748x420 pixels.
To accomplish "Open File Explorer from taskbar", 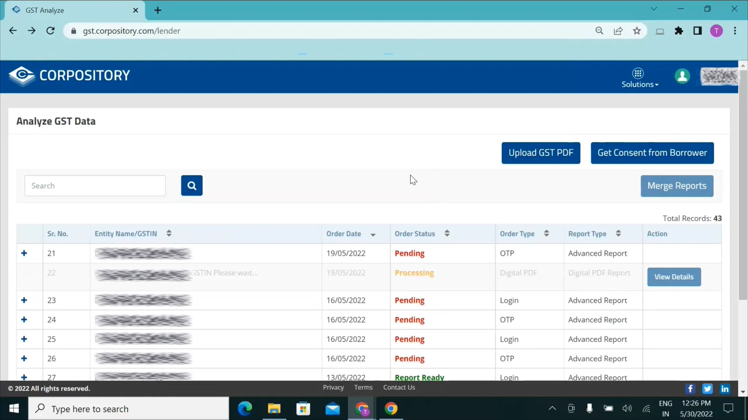I will coord(274,409).
